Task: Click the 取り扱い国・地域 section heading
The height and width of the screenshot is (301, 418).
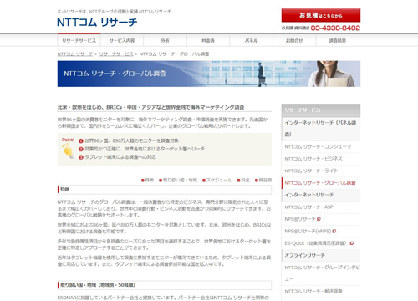Action: [165, 285]
